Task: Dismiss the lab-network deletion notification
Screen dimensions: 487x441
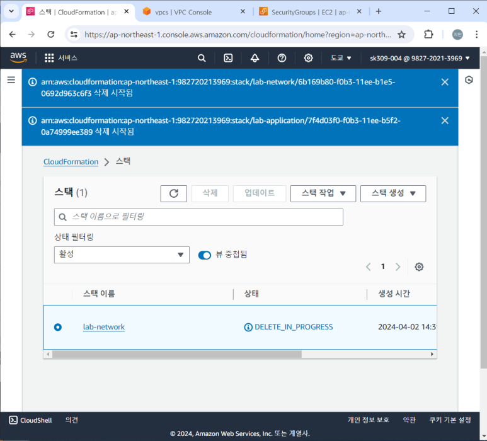Action: point(445,82)
